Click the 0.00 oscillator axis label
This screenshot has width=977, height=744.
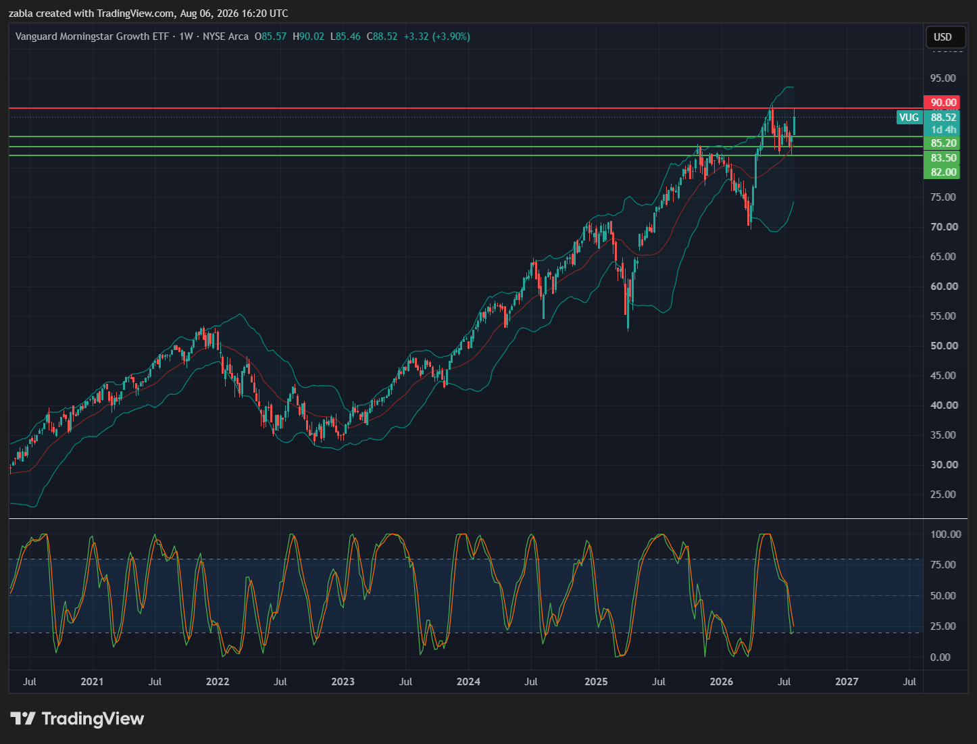(x=940, y=658)
